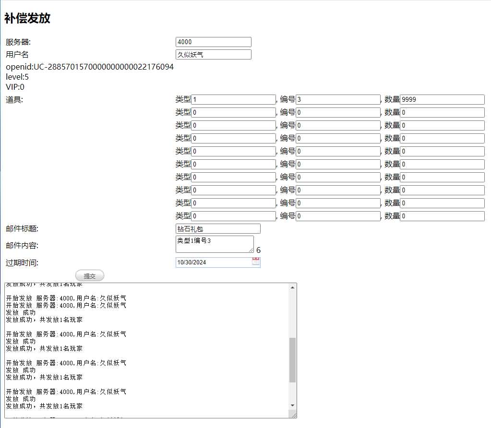Click the last row 编号 field

coord(338,216)
